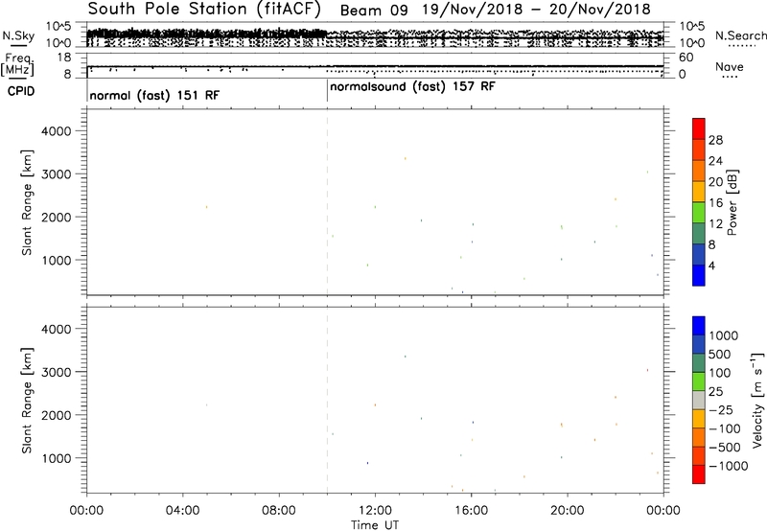Click the 'Velocity [m s-1]' color bar label

[x=757, y=400]
